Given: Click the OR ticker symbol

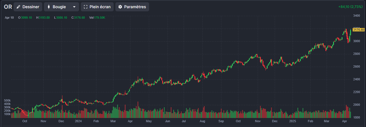Looking at the screenshot, I should (x=8, y=7).
